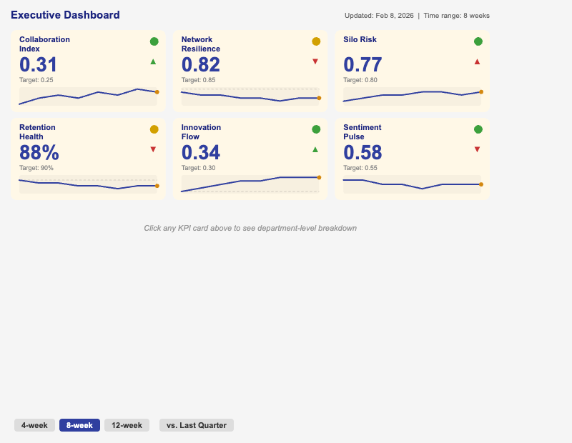Click the red up arrow on Silo Risk

pyautogui.click(x=478, y=61)
